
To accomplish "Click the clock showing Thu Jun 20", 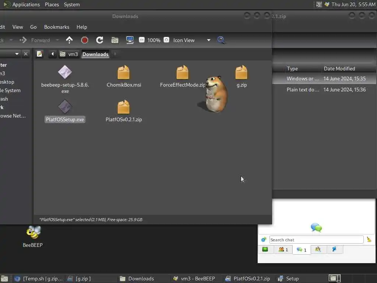I will 353,4.
